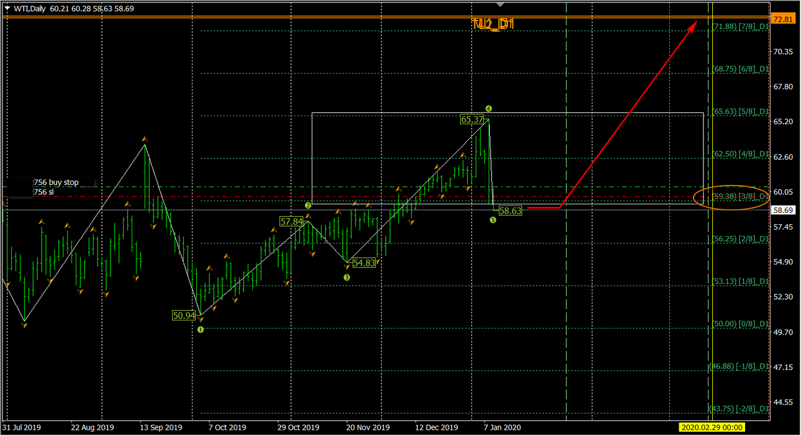Click 70.35 on the price scale
The width and height of the screenshot is (801, 436).
pos(783,52)
